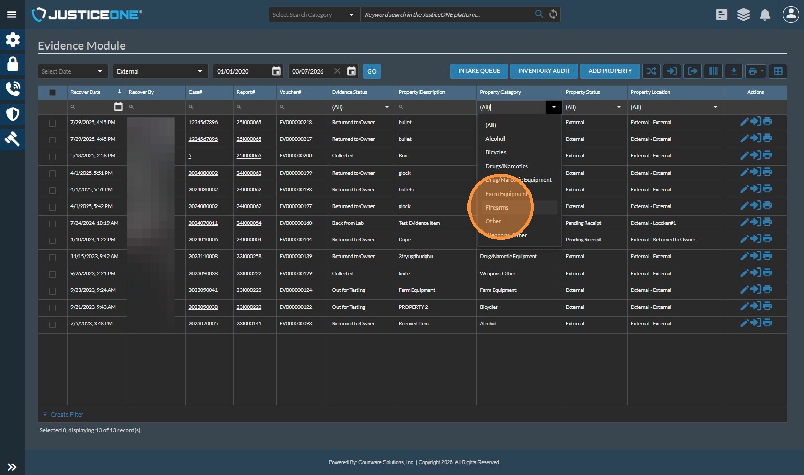Toggle the select-all checkbox in table header
Image resolution: width=804 pixels, height=475 pixels.
click(x=52, y=92)
